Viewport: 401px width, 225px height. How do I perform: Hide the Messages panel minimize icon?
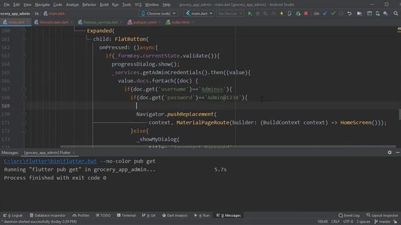coord(398,152)
